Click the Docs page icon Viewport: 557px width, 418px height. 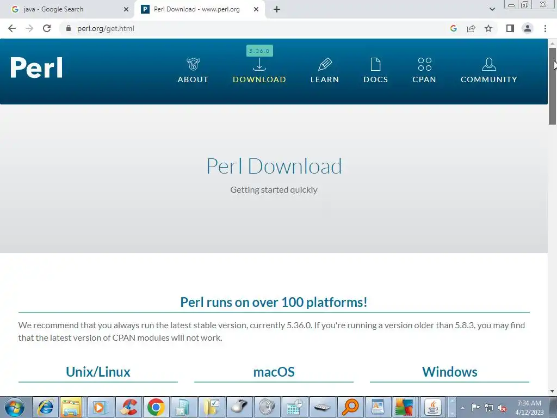[x=375, y=64]
